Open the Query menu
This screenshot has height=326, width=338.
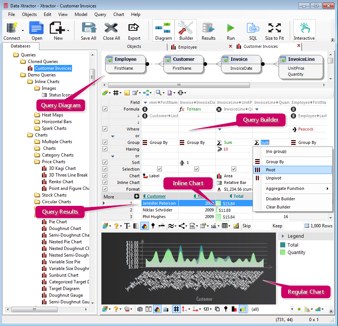tap(100, 14)
